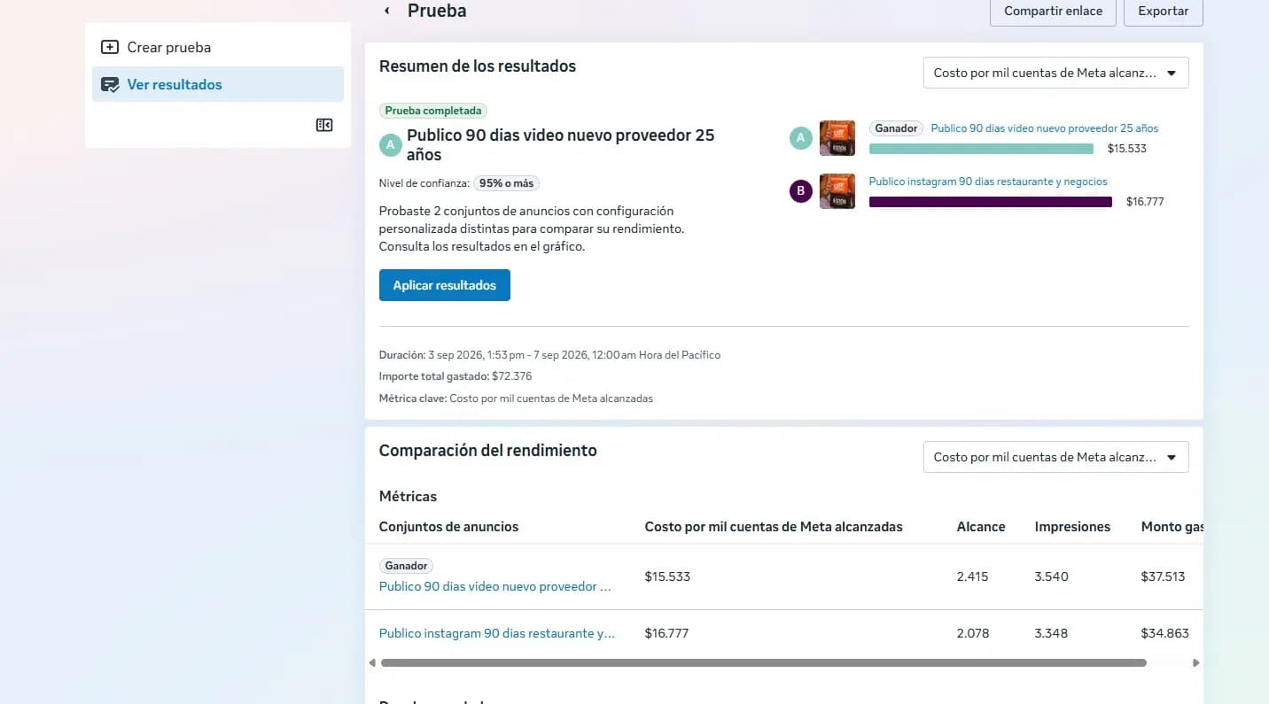Click the teal result bar for variant A
This screenshot has width=1269, height=704.
coord(981,149)
